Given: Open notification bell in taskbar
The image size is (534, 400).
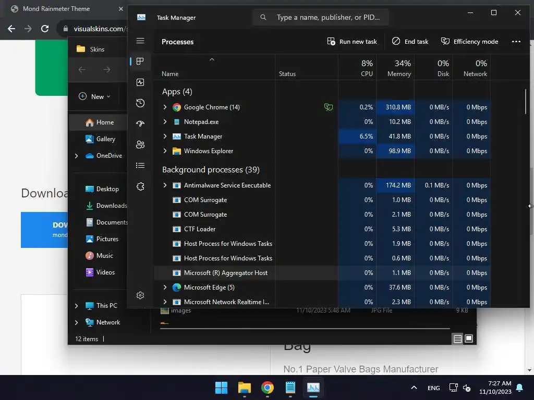Looking at the screenshot, I should [520, 387].
